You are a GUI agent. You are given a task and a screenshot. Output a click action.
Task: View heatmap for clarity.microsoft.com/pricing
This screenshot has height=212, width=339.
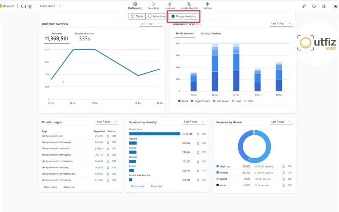(x=108, y=180)
